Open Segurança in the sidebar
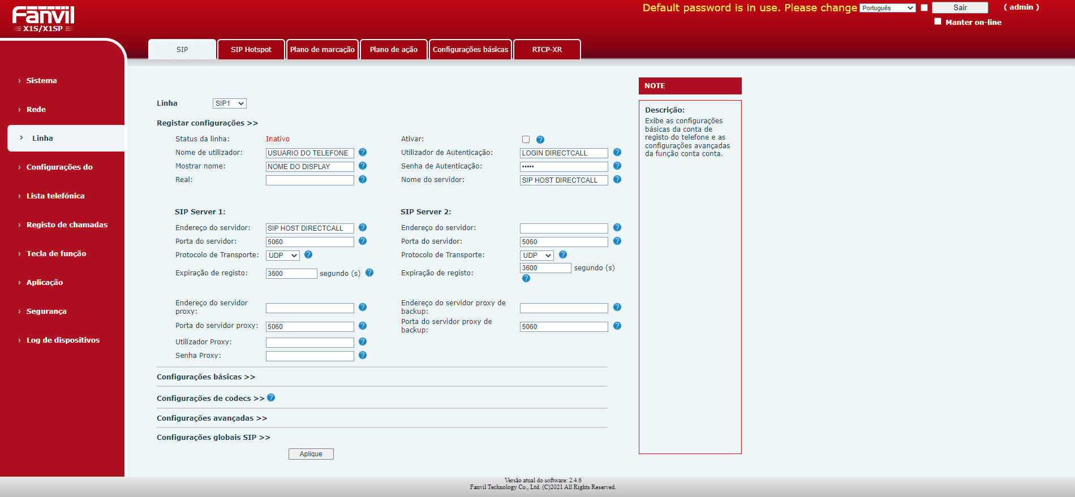Screen dimensions: 1075x497 tap(46, 312)
